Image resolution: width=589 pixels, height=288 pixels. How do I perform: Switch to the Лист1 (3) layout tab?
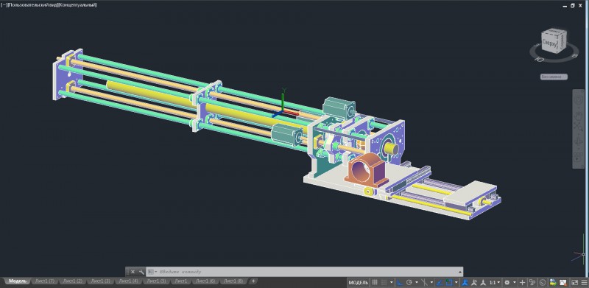101,281
